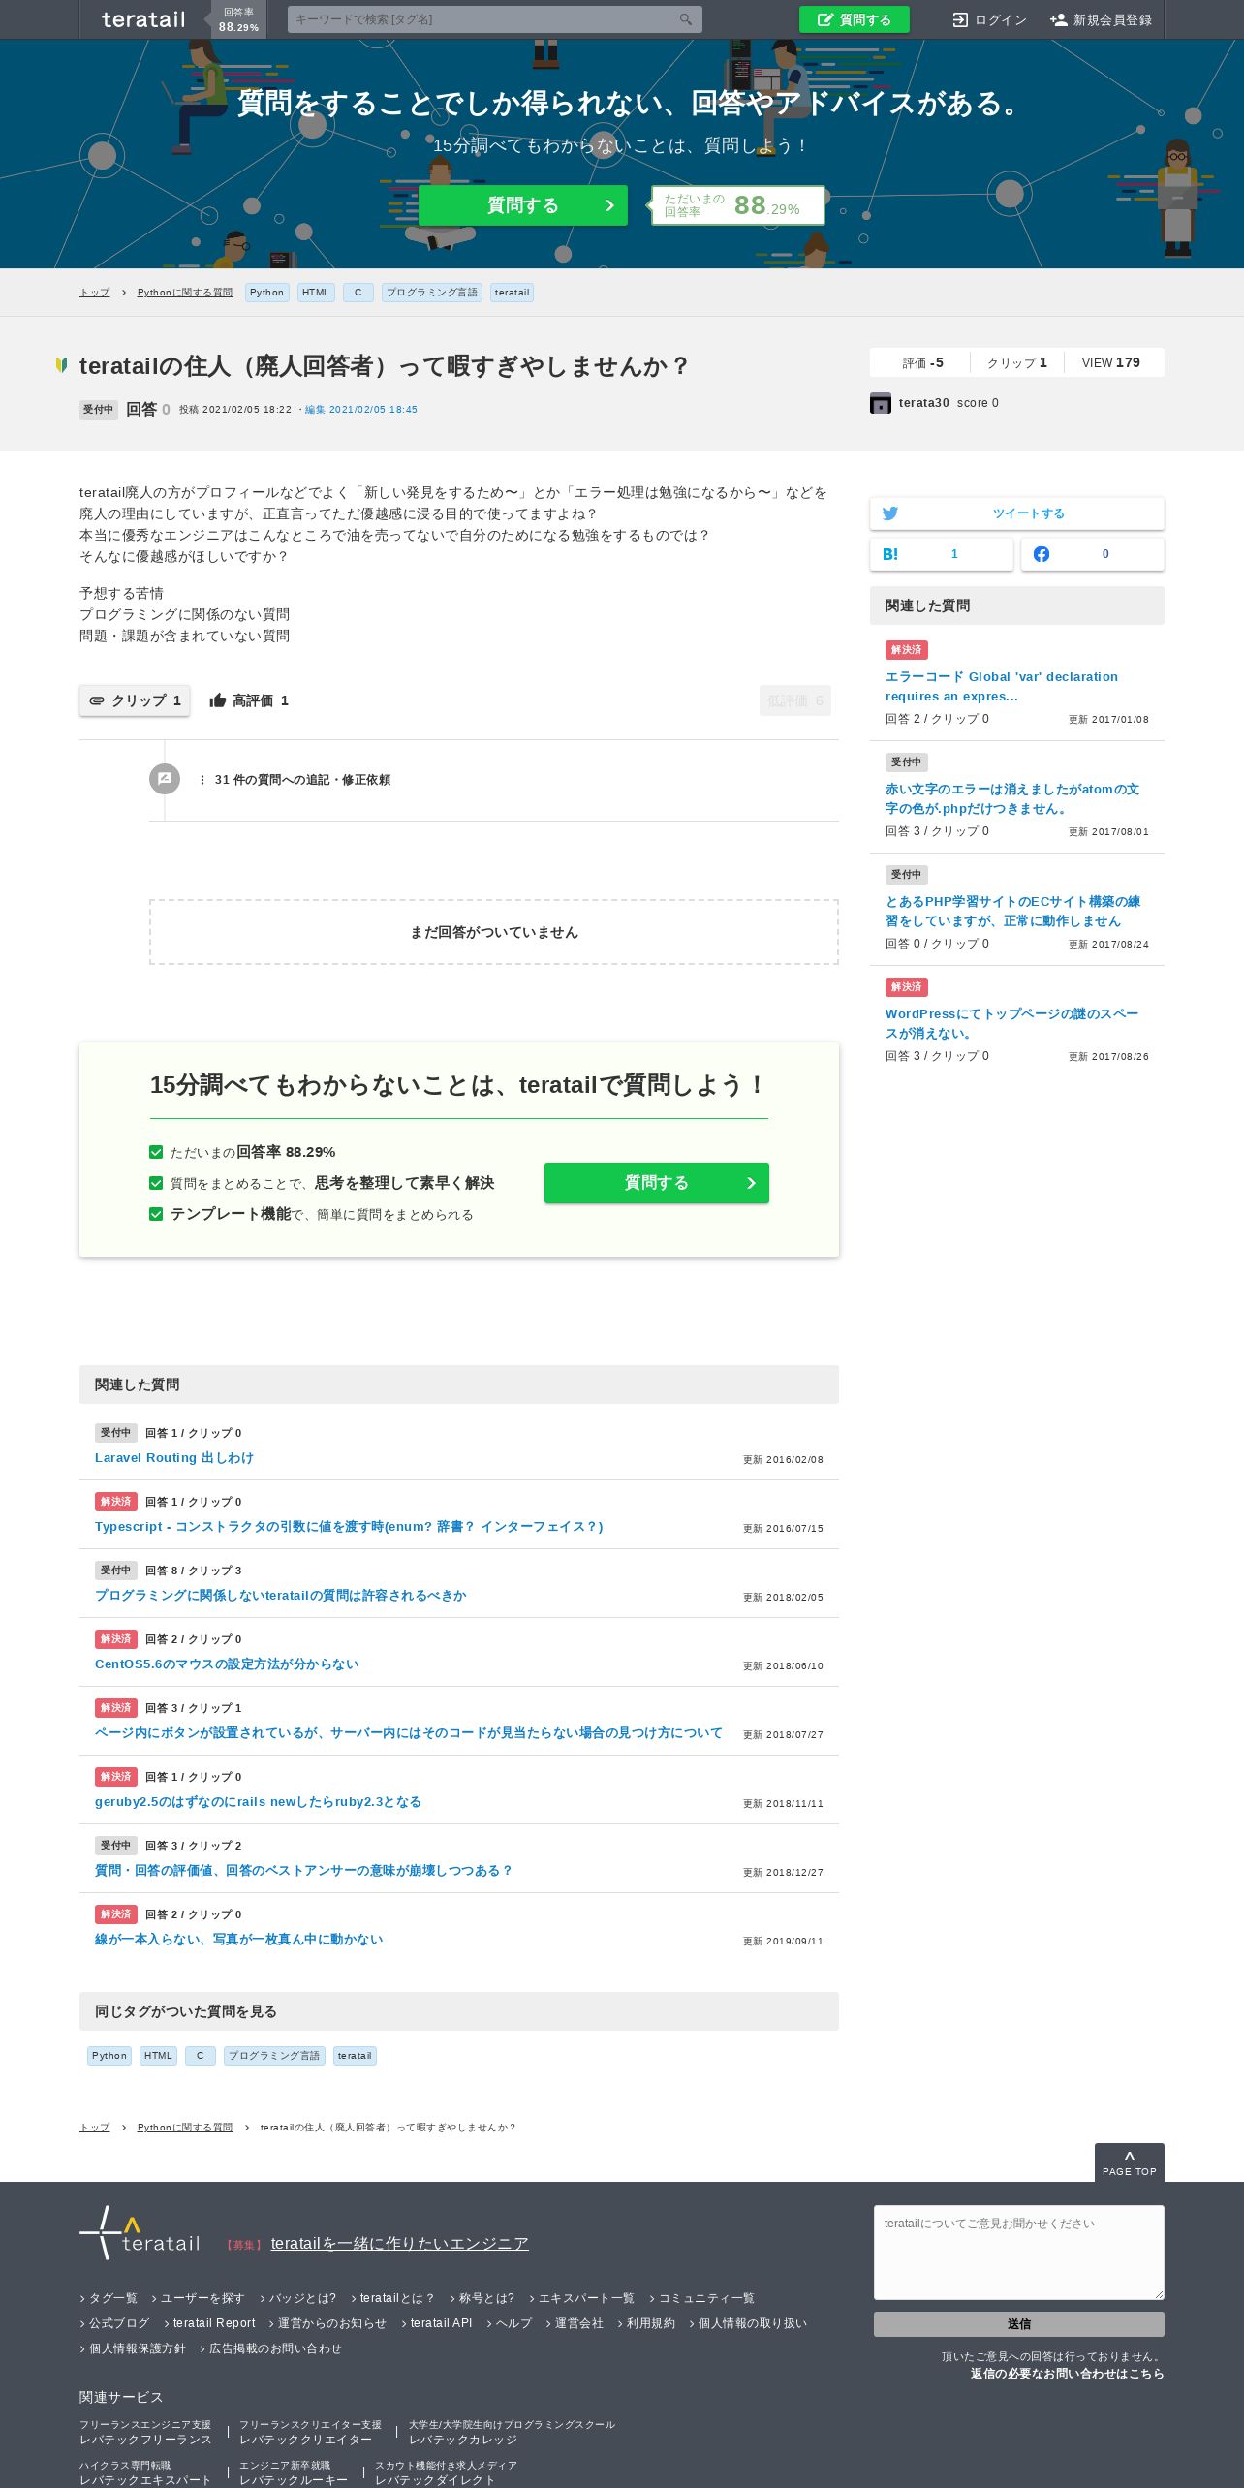Click the 編集 2021/02/05 18:45 link
This screenshot has height=2488, width=1244.
tap(361, 410)
